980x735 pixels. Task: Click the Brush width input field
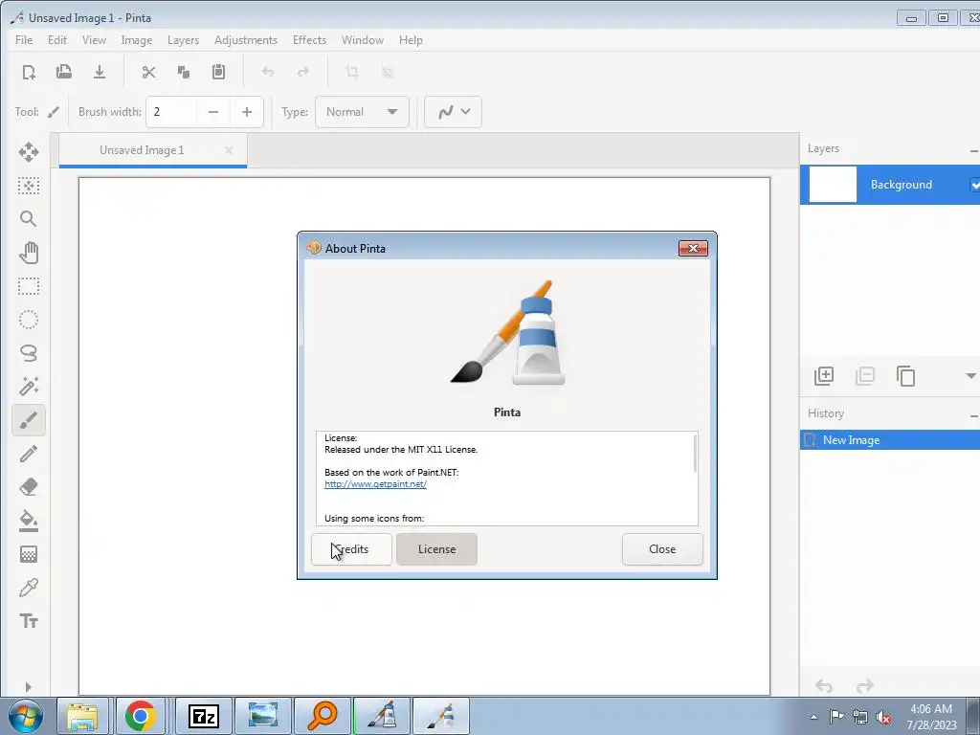[x=172, y=112]
